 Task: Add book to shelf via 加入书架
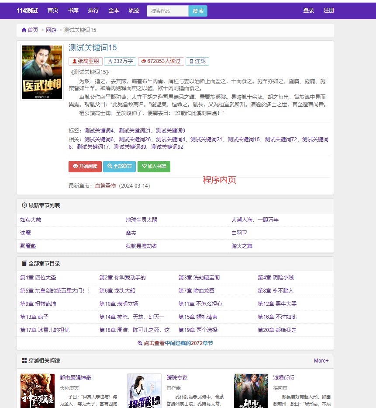point(154,166)
